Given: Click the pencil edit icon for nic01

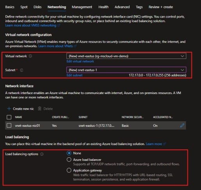Looking at the screenshot, I should (182, 126).
